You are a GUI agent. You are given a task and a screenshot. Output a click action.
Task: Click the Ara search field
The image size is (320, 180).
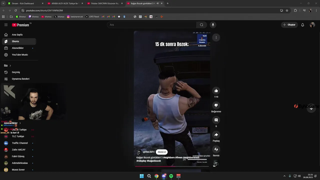(152, 25)
